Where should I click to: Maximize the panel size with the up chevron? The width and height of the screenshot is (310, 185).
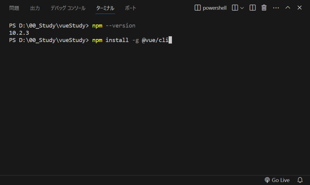tap(288, 8)
